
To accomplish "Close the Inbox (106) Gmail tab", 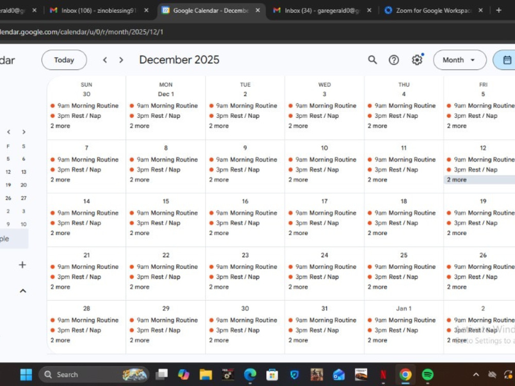I will tap(146, 10).
